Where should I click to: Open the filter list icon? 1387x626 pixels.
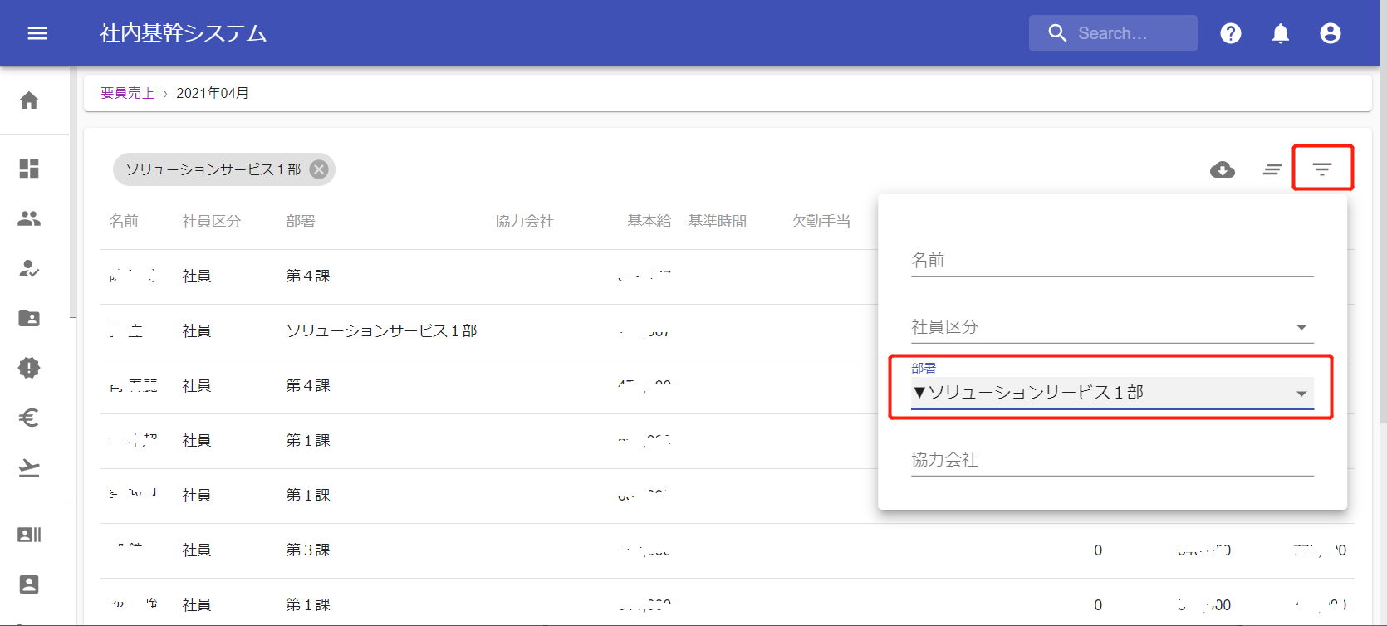point(1321,169)
